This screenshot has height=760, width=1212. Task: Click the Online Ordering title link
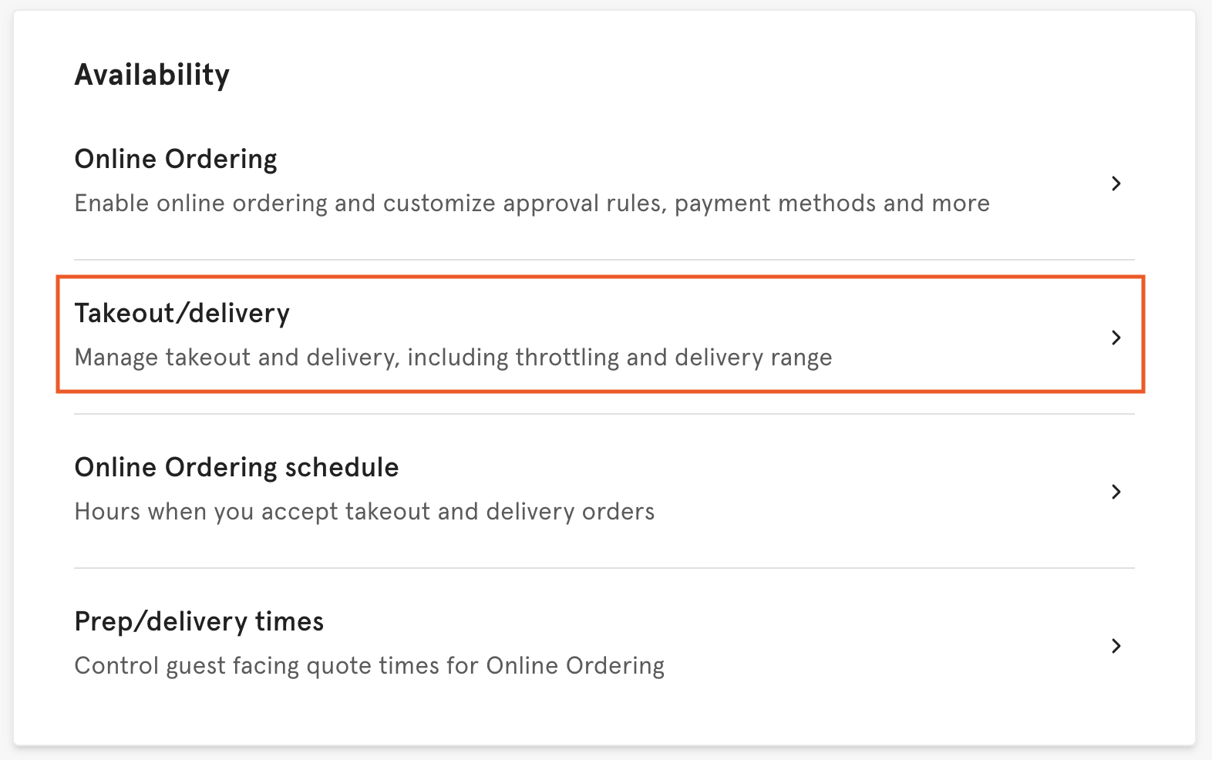[176, 160]
